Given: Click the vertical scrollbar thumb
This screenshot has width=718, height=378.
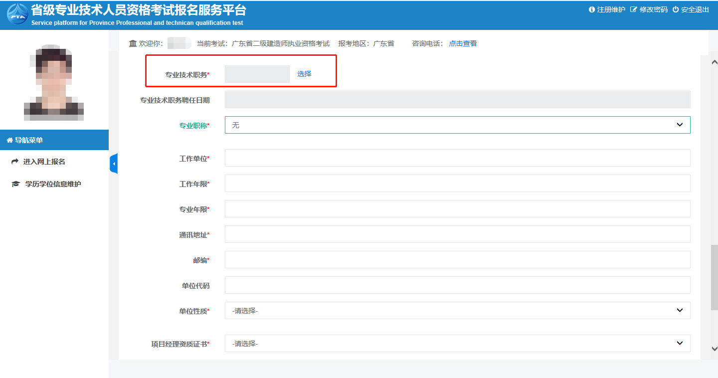Looking at the screenshot, I should coord(714,277).
